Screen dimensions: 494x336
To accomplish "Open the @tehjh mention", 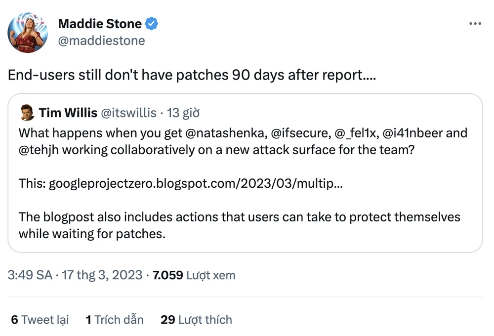I will coord(40,150).
